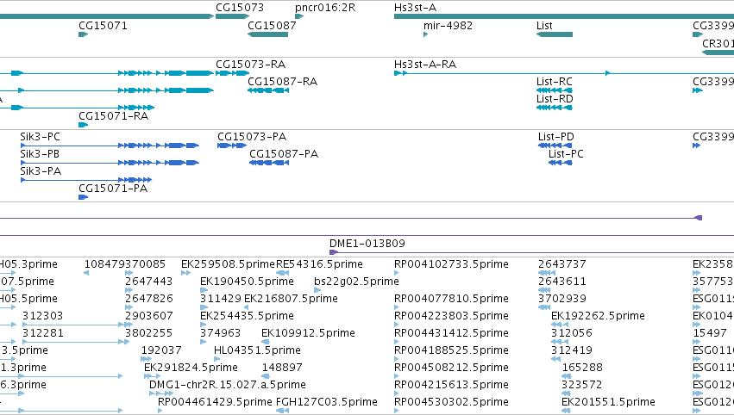The image size is (734, 415).
Task: Click the RP004508212.5prime EST label
Action: pos(451,368)
